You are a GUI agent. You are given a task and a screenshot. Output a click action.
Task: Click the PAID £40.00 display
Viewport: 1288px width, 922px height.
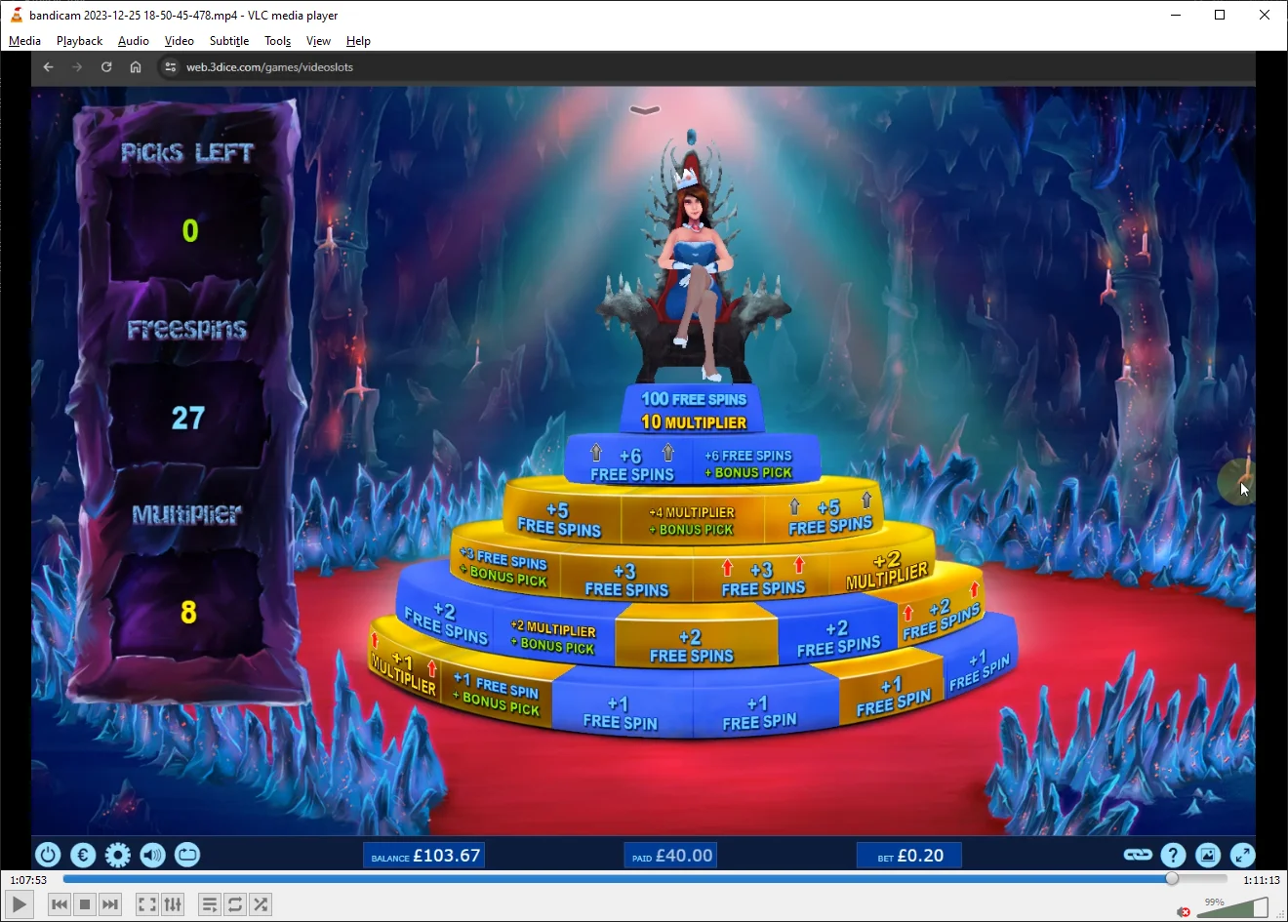[x=671, y=856]
